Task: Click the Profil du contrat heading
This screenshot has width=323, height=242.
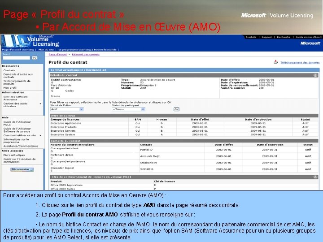Action: (x=68, y=62)
